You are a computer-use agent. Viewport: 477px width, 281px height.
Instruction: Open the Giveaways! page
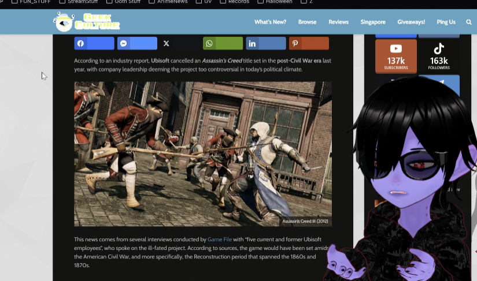click(411, 22)
